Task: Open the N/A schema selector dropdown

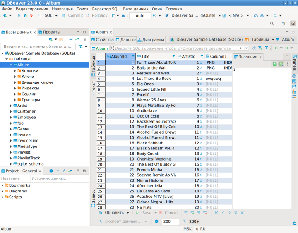Action: pos(248,16)
